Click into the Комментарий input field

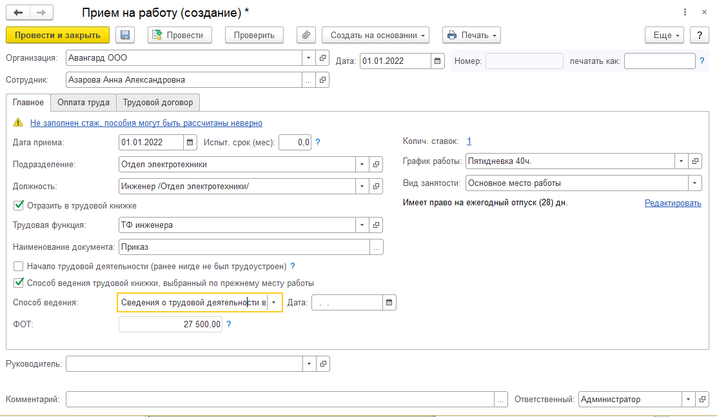pyautogui.click(x=280, y=399)
